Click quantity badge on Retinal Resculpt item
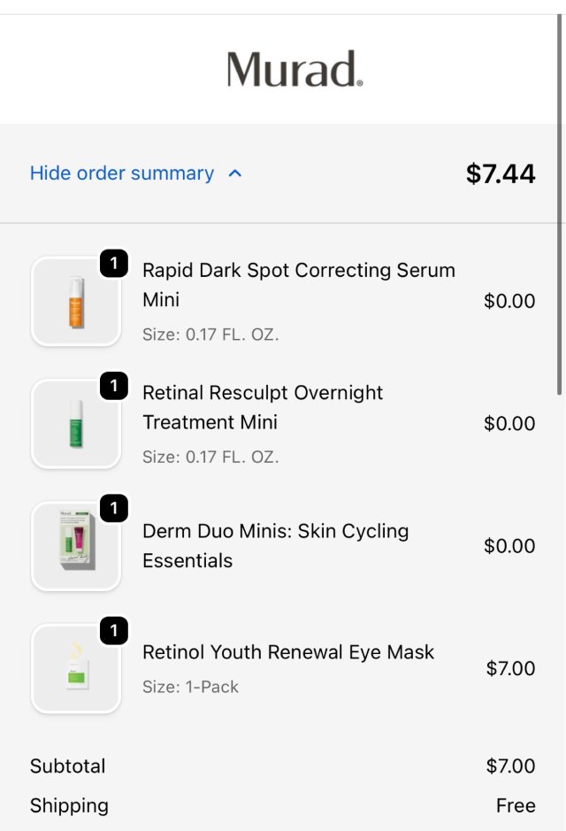The height and width of the screenshot is (831, 566). (x=114, y=386)
